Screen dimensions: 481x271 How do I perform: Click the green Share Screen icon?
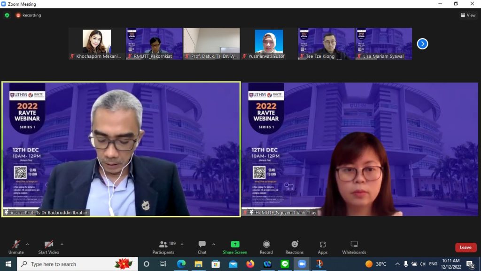coord(235,244)
